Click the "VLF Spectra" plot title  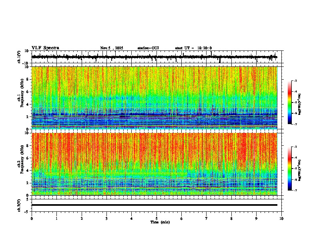[45, 48]
